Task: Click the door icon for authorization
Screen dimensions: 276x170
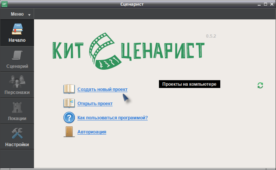Action: (69, 132)
